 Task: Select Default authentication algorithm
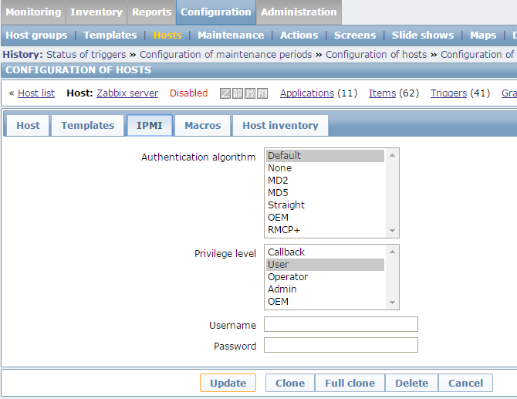click(325, 156)
